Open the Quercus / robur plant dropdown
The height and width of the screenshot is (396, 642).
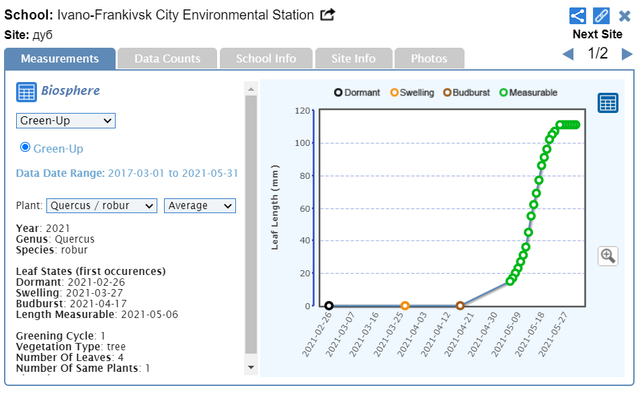pos(102,206)
